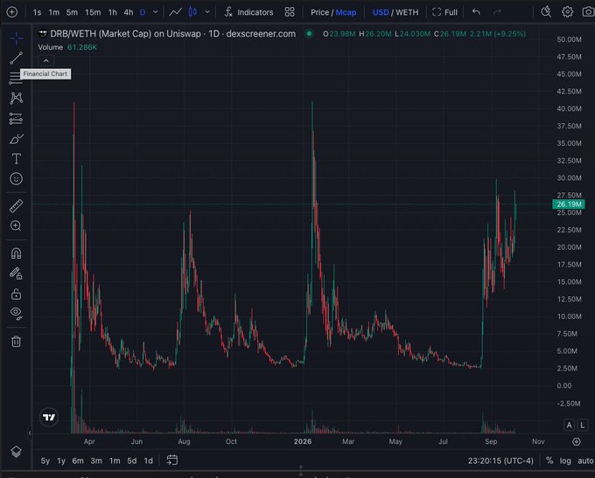
Task: Click the redo arrow
Action: [x=497, y=12]
